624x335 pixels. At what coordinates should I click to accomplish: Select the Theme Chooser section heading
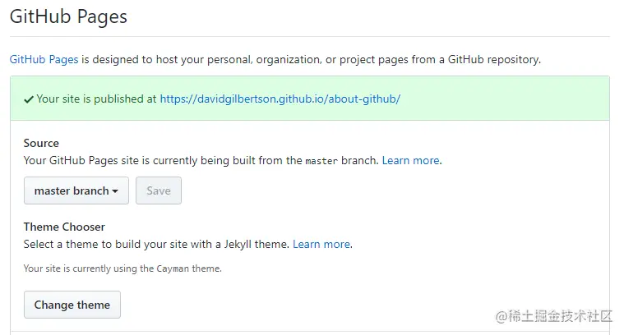[x=64, y=227]
